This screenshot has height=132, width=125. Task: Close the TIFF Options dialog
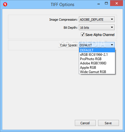tap(116, 3)
